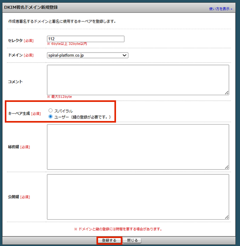Viewport: 240px width, 246px height.
Task: Click inside the 秘密鍵 text area
Action: [x=138, y=147]
